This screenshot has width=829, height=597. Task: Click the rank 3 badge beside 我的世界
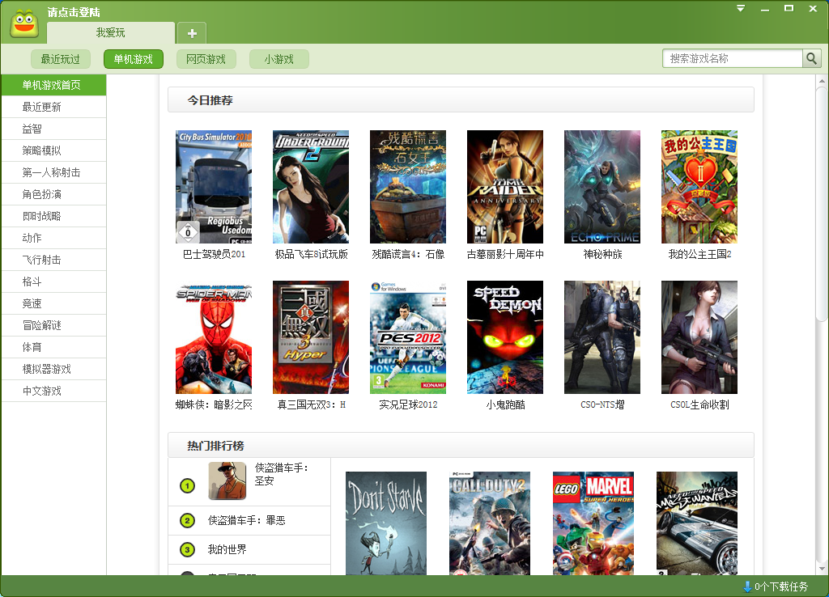[186, 549]
